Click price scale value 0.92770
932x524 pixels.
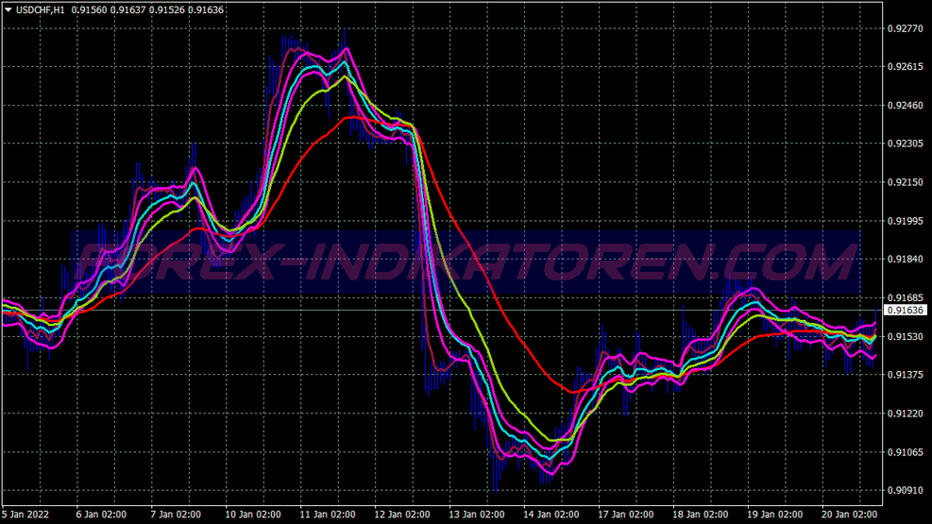906,28
